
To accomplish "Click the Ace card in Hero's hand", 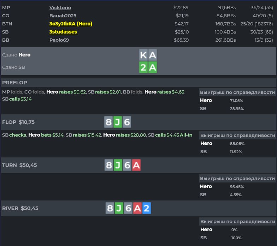I will 152,55.
